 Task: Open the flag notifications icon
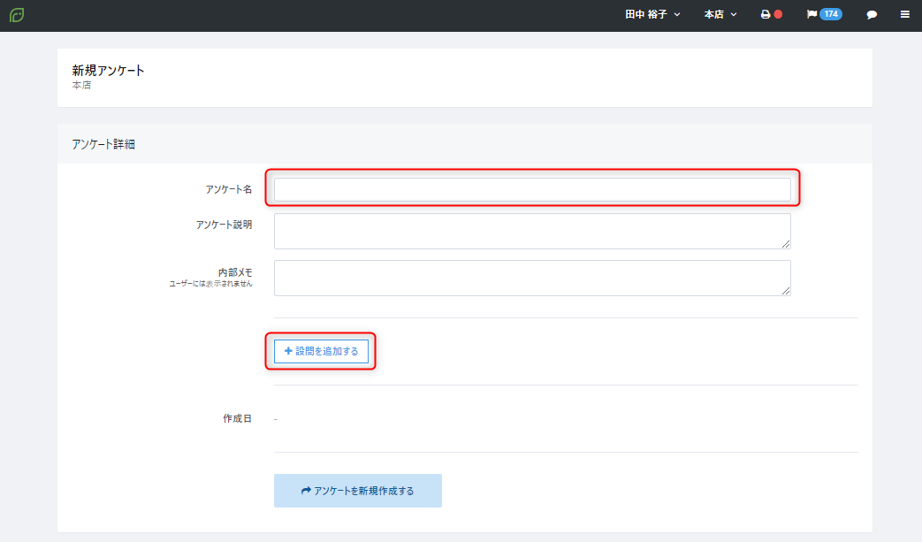tap(812, 14)
